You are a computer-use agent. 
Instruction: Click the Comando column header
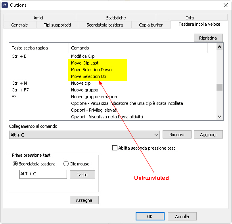[138, 48]
